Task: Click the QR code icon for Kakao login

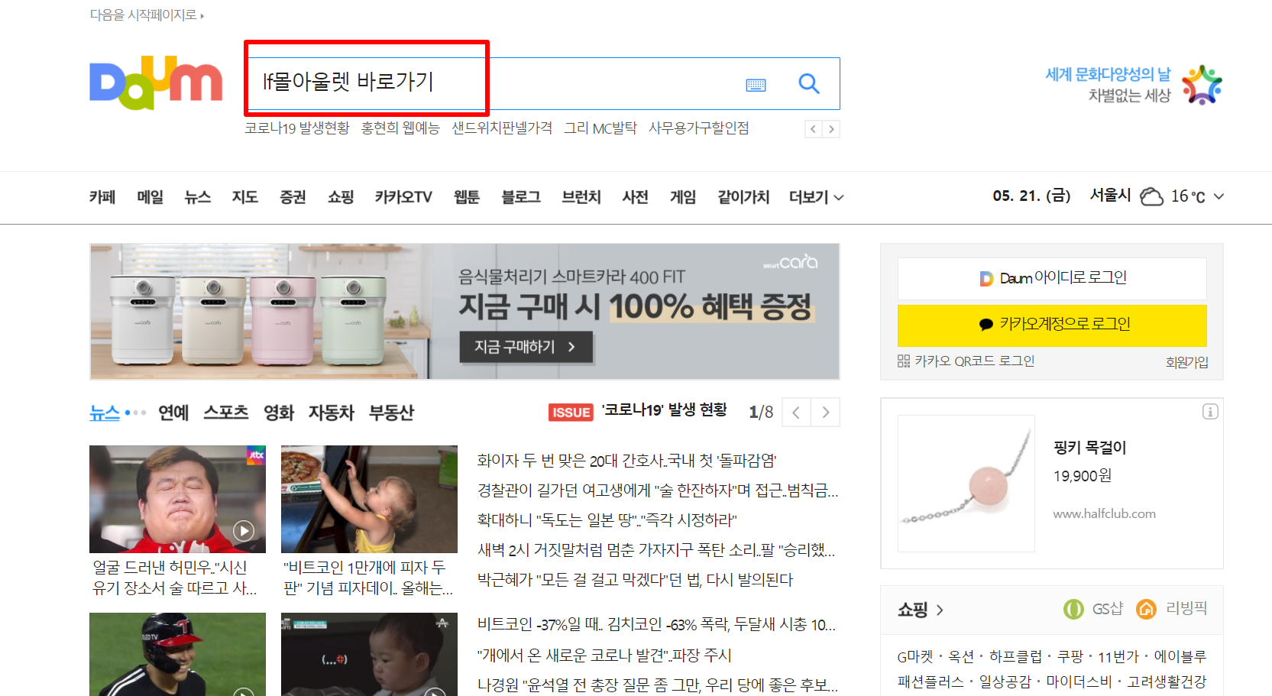Action: click(x=904, y=361)
